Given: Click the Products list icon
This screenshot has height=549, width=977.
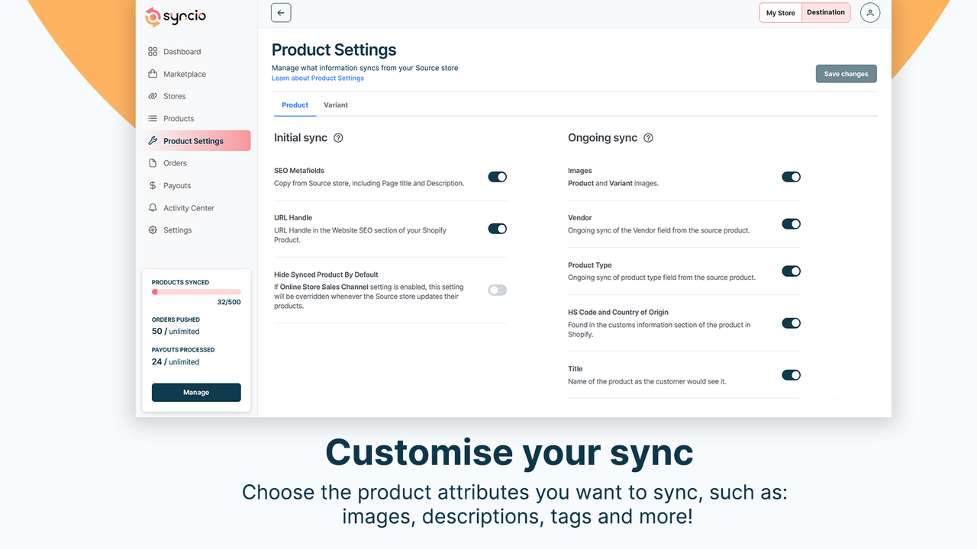Looking at the screenshot, I should [153, 118].
